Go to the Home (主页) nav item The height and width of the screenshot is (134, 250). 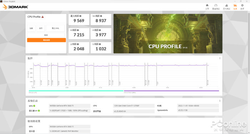click(207, 7)
